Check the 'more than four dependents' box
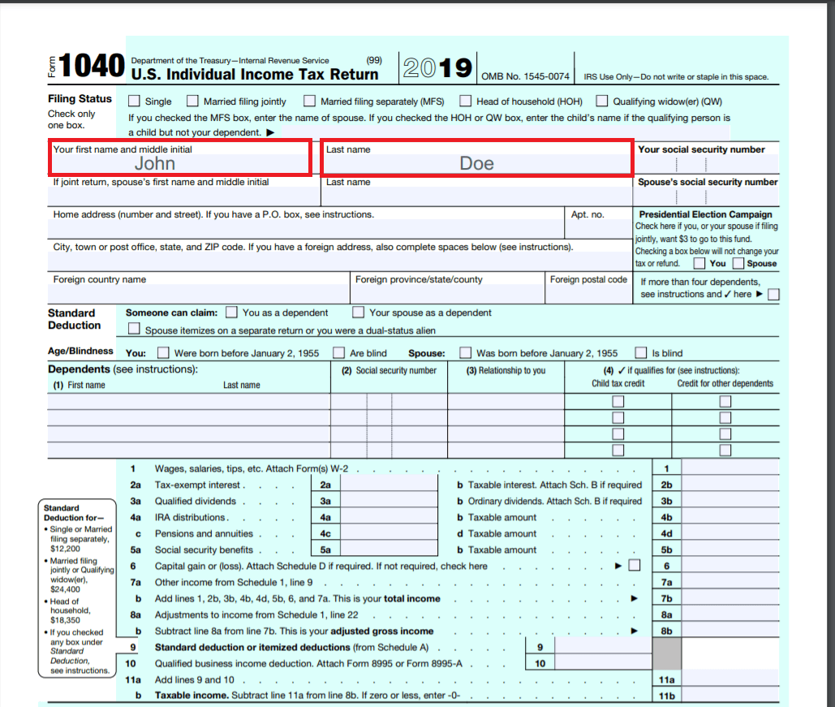Image resolution: width=835 pixels, height=707 pixels. click(x=773, y=295)
